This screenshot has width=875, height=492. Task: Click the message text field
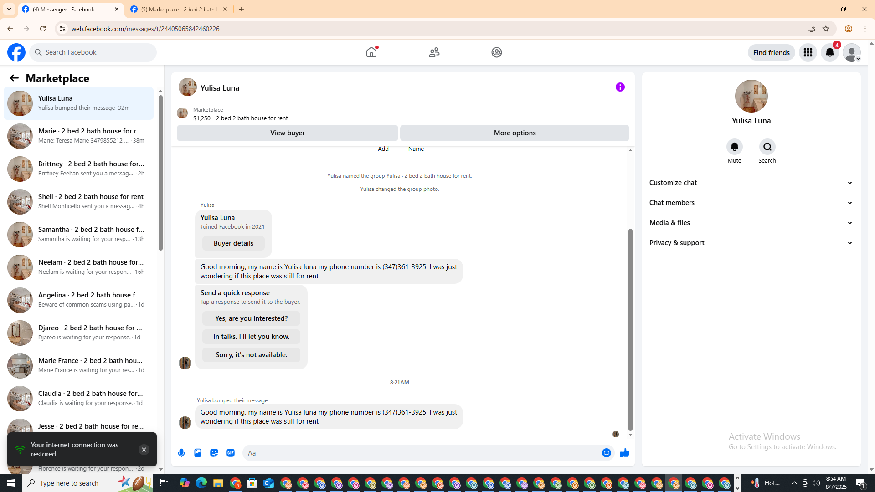click(x=422, y=453)
